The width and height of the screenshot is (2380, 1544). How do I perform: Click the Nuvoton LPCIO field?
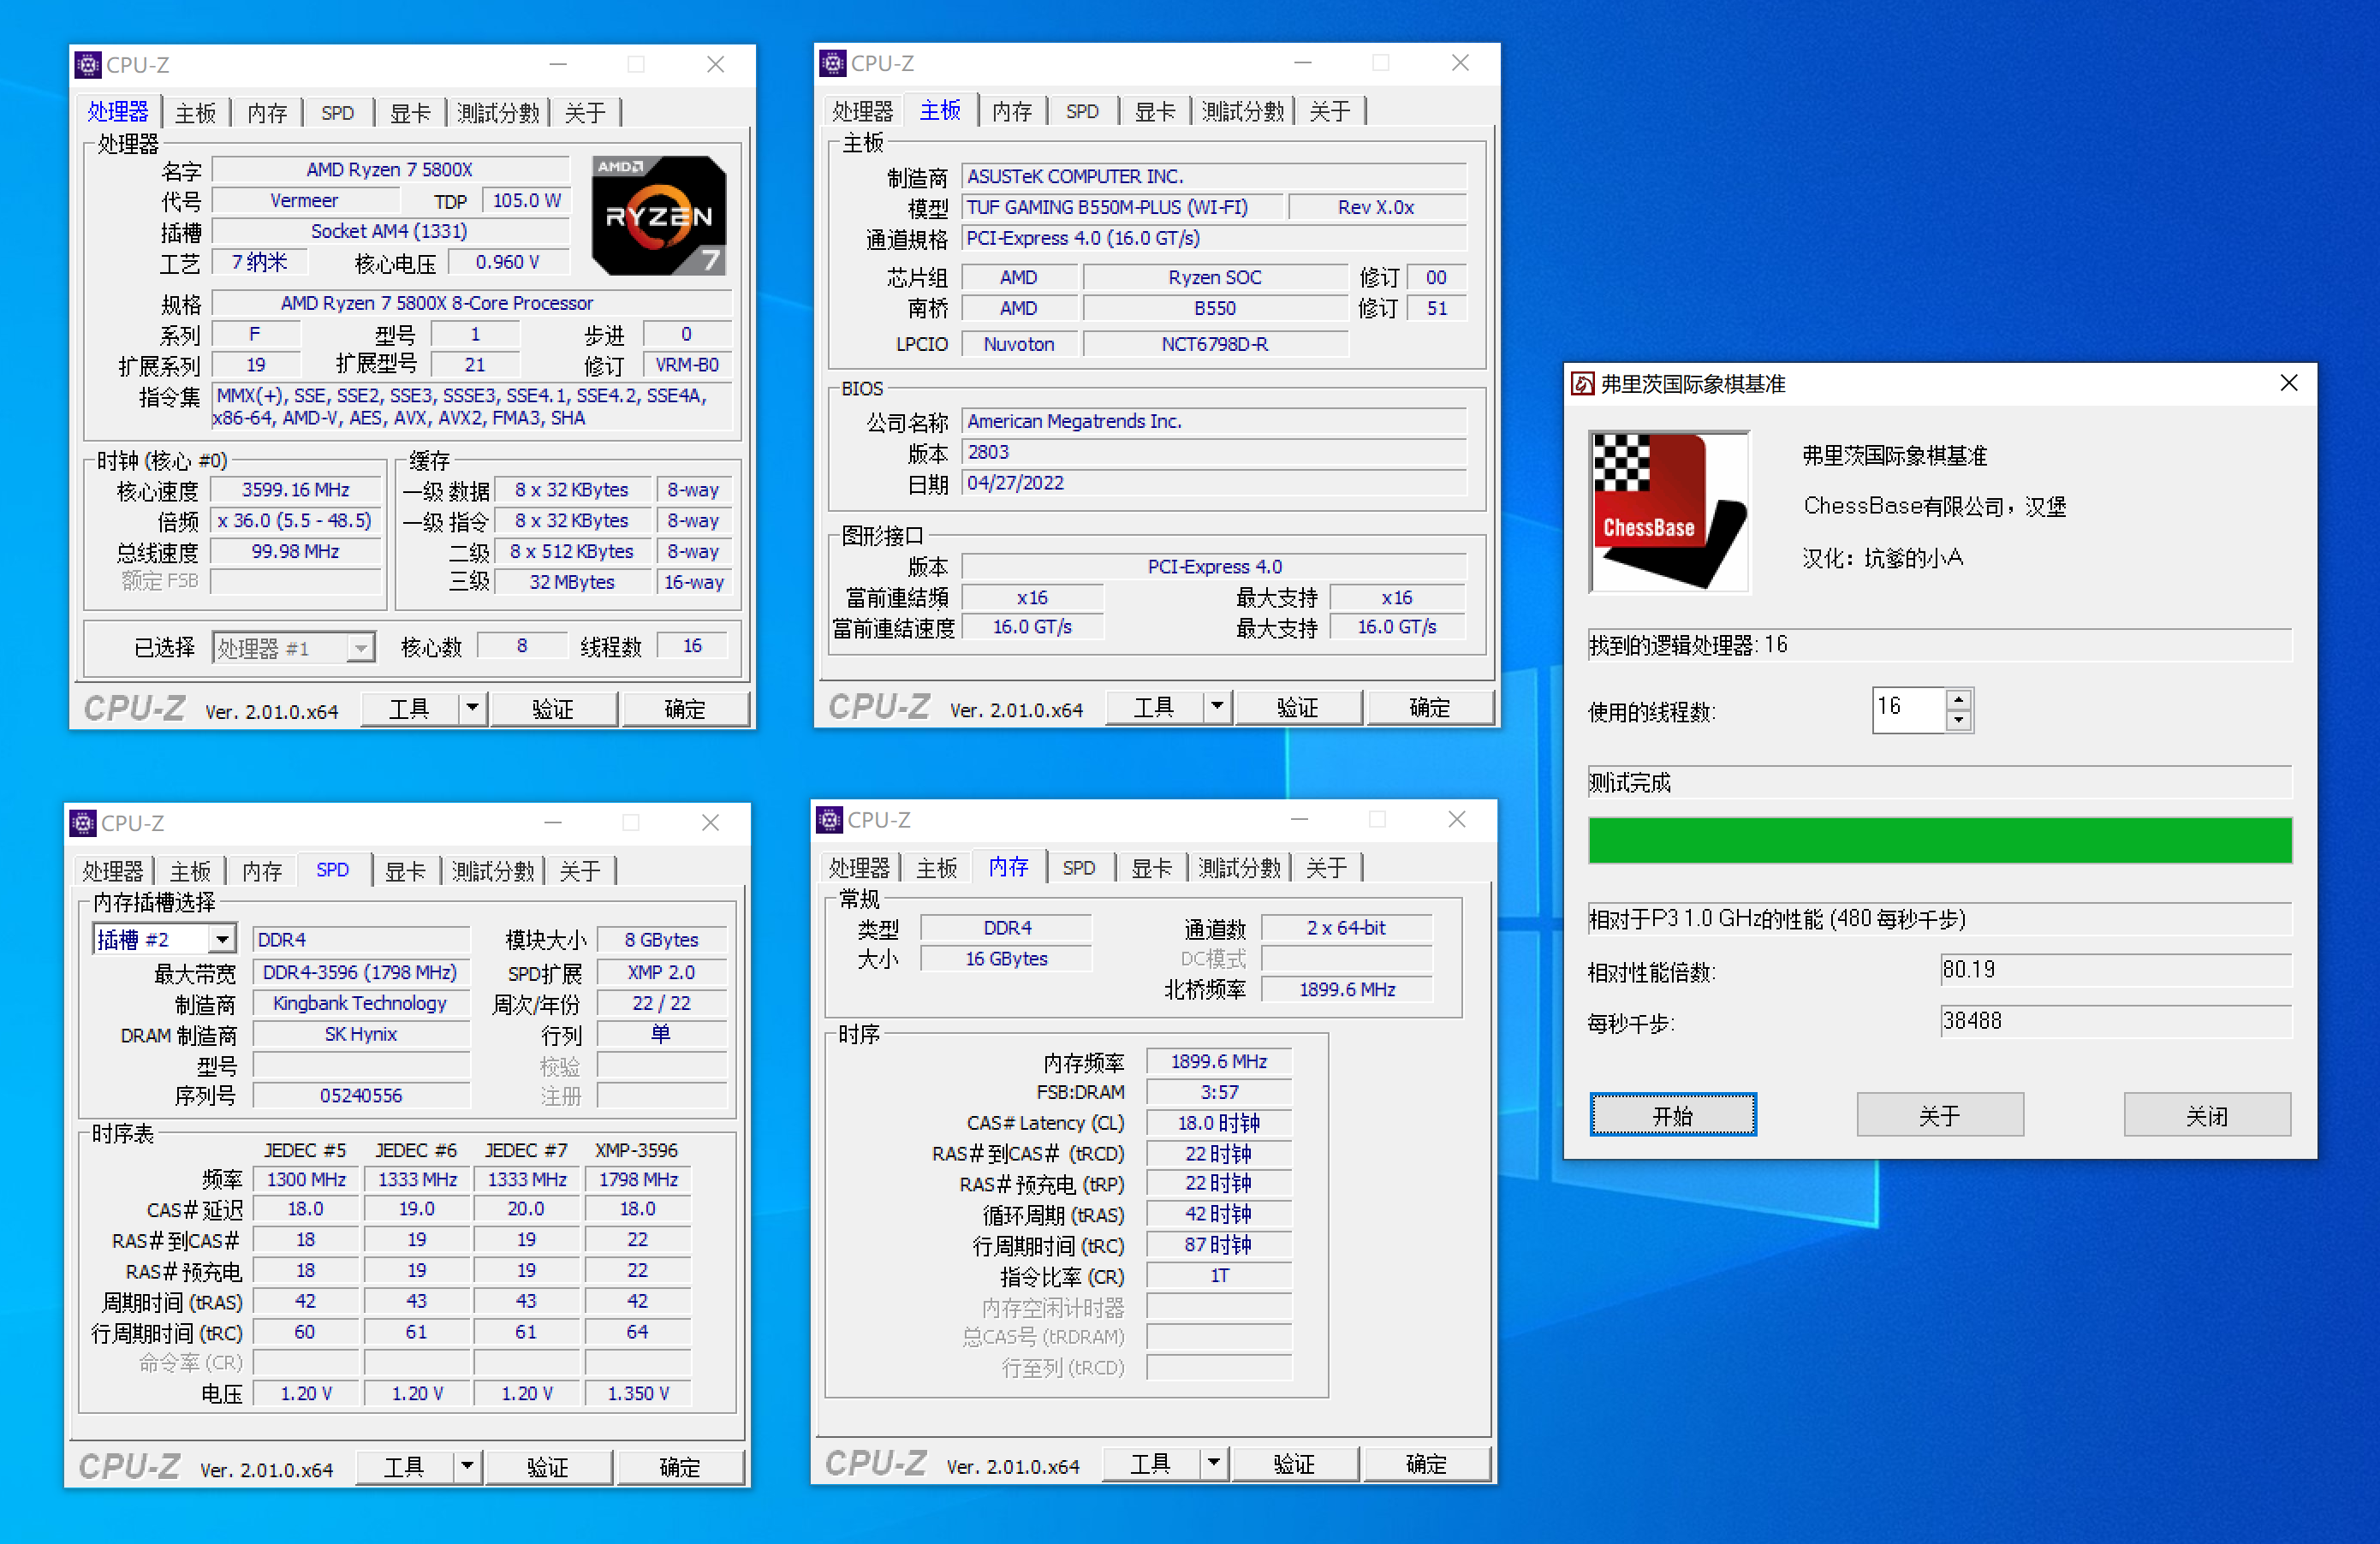coord(1020,344)
